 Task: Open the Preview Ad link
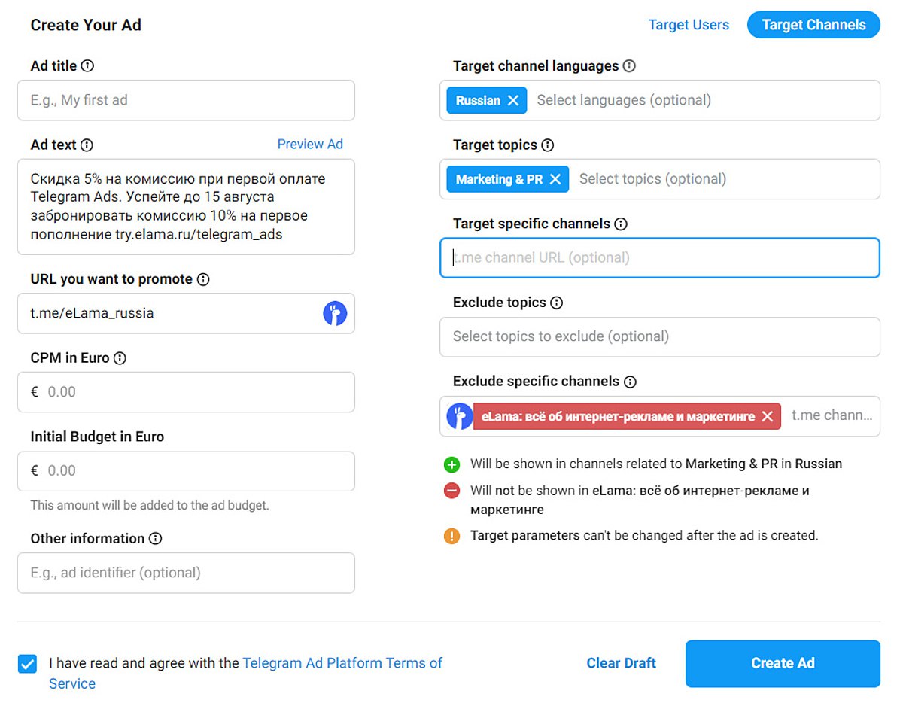tap(310, 145)
